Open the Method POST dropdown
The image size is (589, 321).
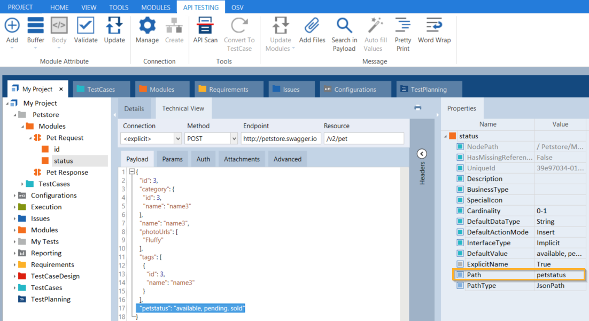[x=234, y=139]
